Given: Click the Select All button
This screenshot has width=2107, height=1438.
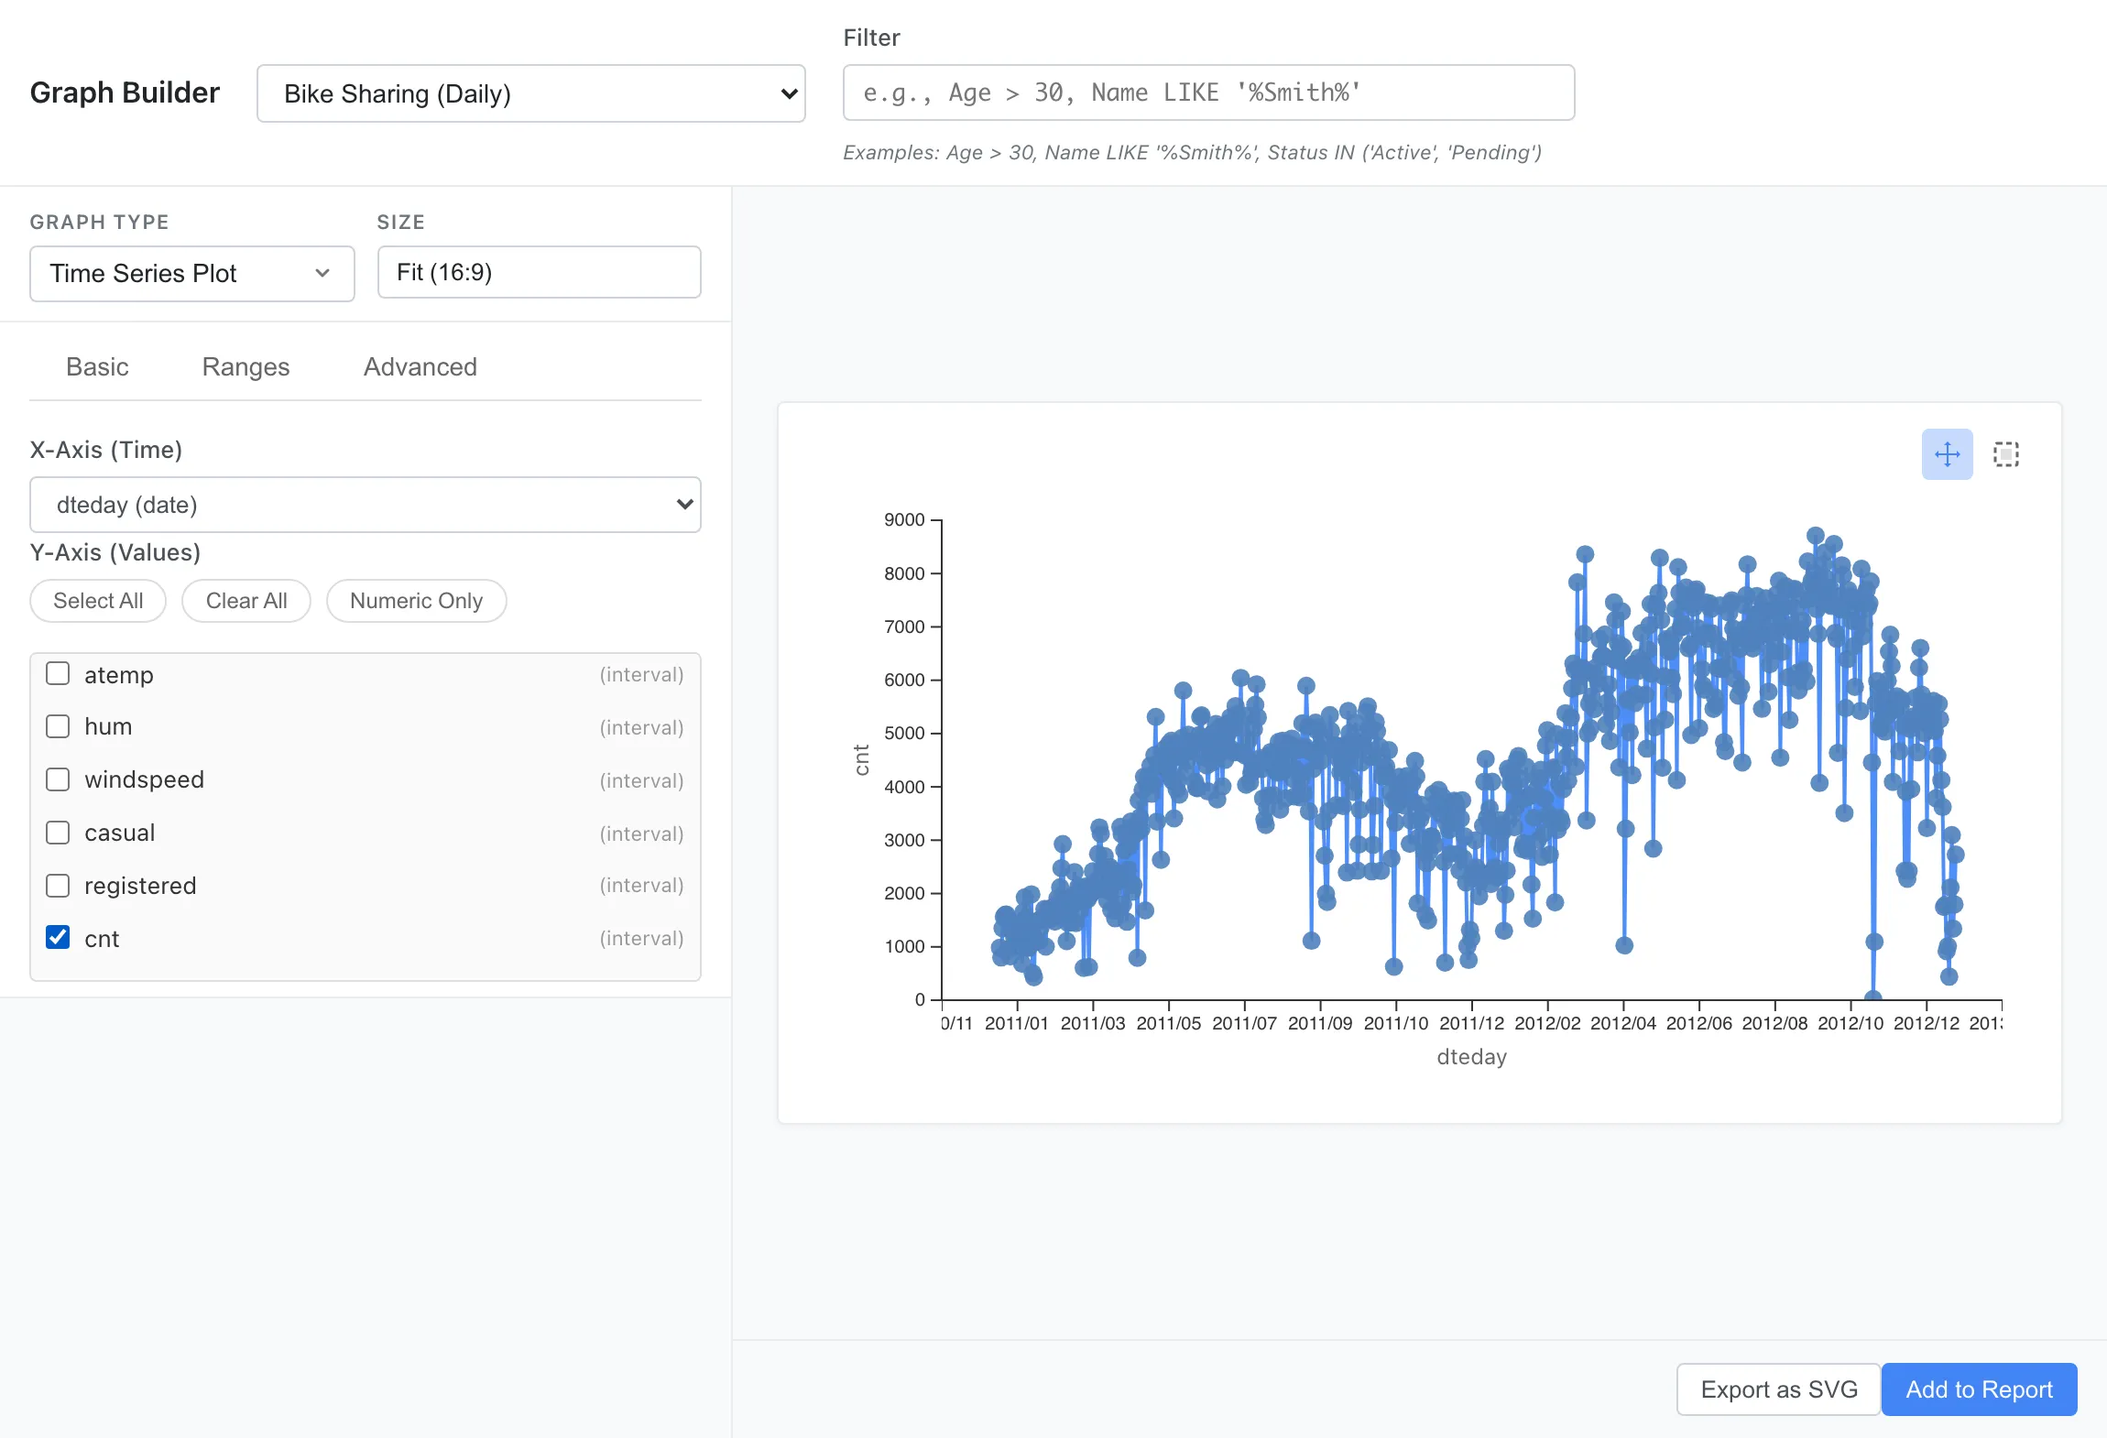Looking at the screenshot, I should coord(97,601).
